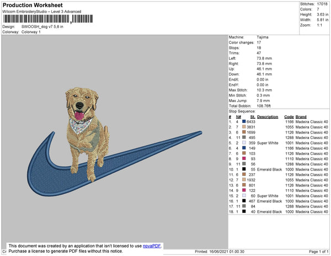Click the Max Stitch value '10.3 mm'
Screen dimensions: 331x256
[x=264, y=90]
